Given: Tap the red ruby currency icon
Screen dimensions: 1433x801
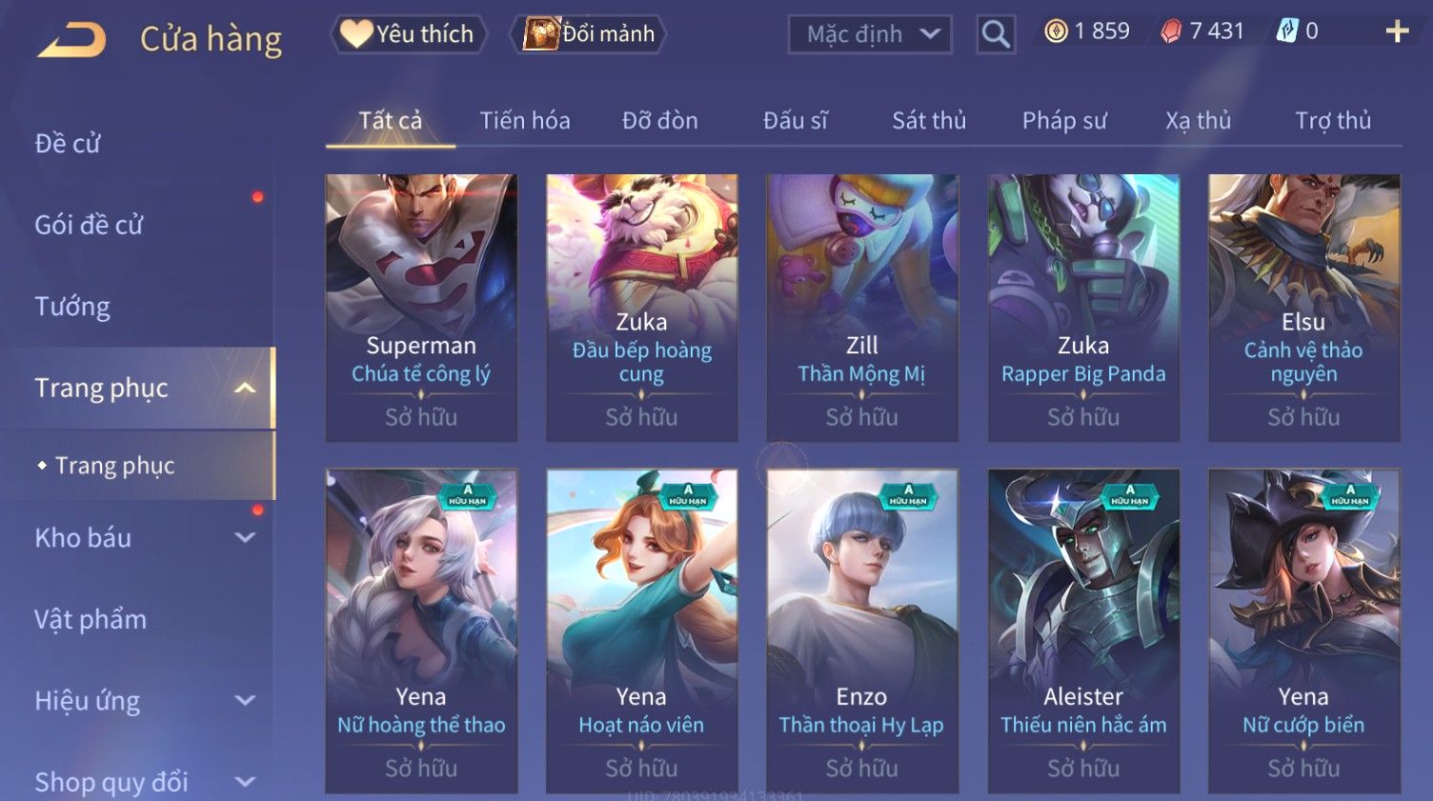Looking at the screenshot, I should [1171, 31].
